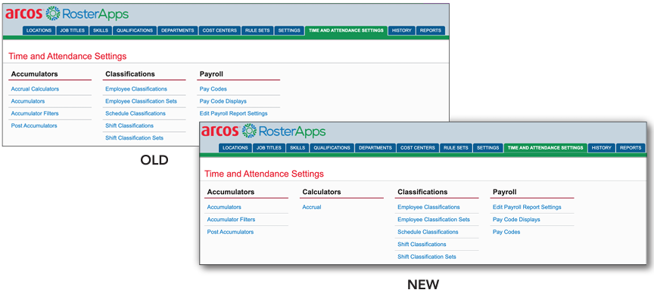The width and height of the screenshot is (654, 293).
Task: Open Accumulators link in OLD window
Action: pos(28,101)
